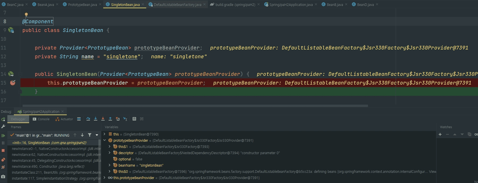Toggle Mute Breakpoints
This screenshot has width=478, height=183.
click(x=3, y=167)
